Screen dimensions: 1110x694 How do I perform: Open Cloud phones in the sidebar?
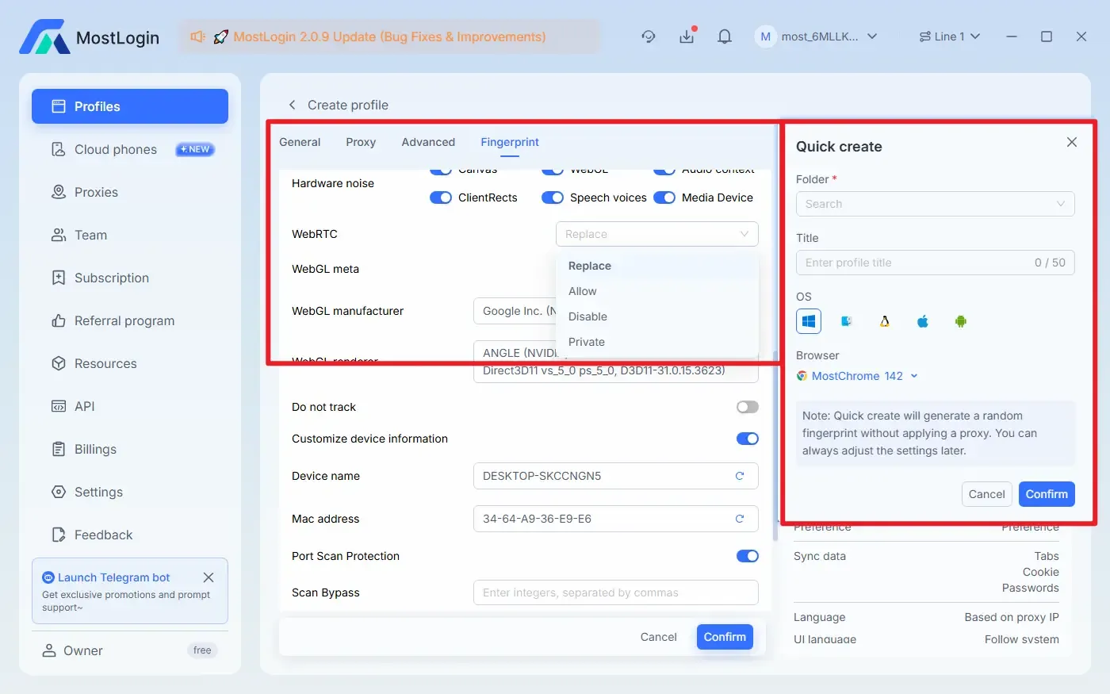(116, 149)
